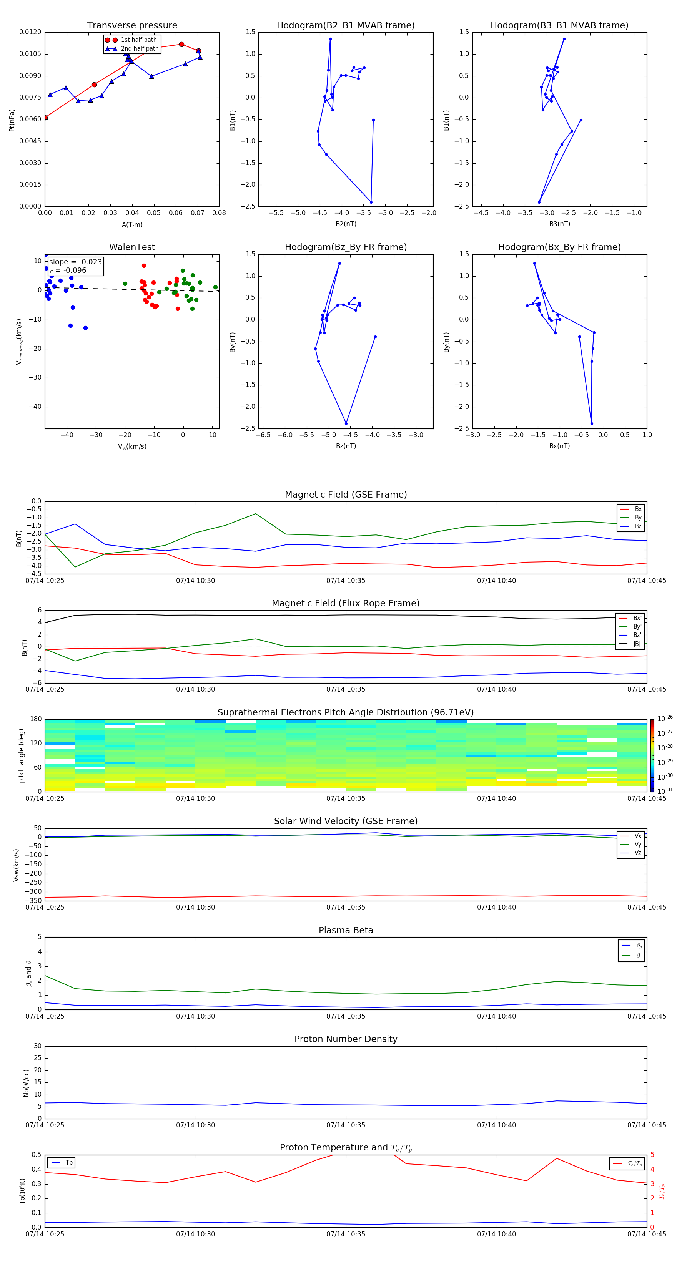Click the "βp" entry in Plasma Beta legend
This screenshot has height=1268, width=692.
(x=631, y=946)
